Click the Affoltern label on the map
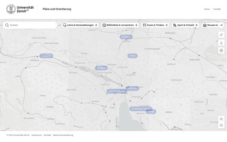 tap(92, 30)
